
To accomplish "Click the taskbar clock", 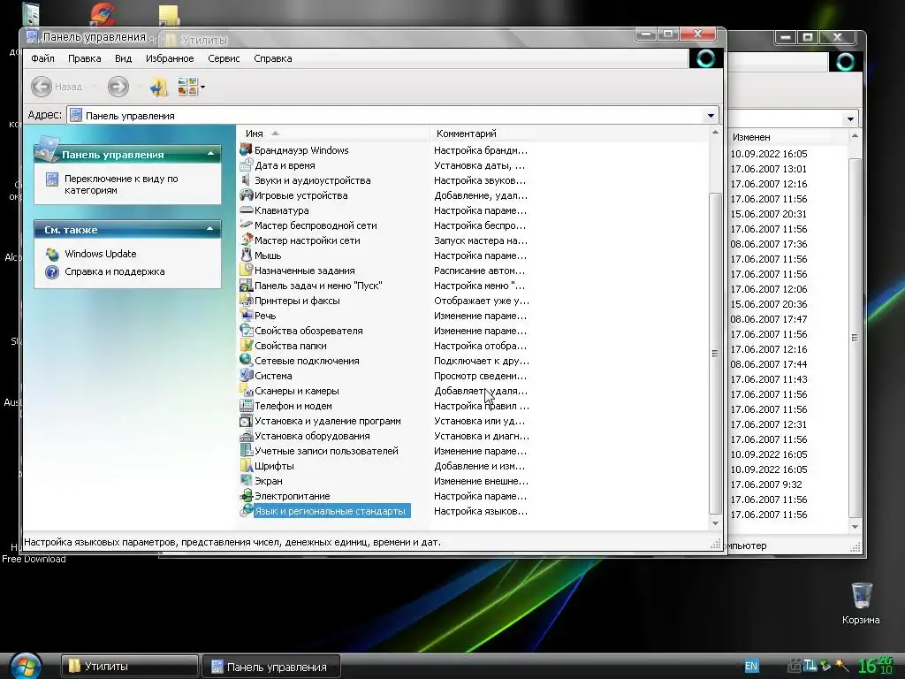I will 875,666.
